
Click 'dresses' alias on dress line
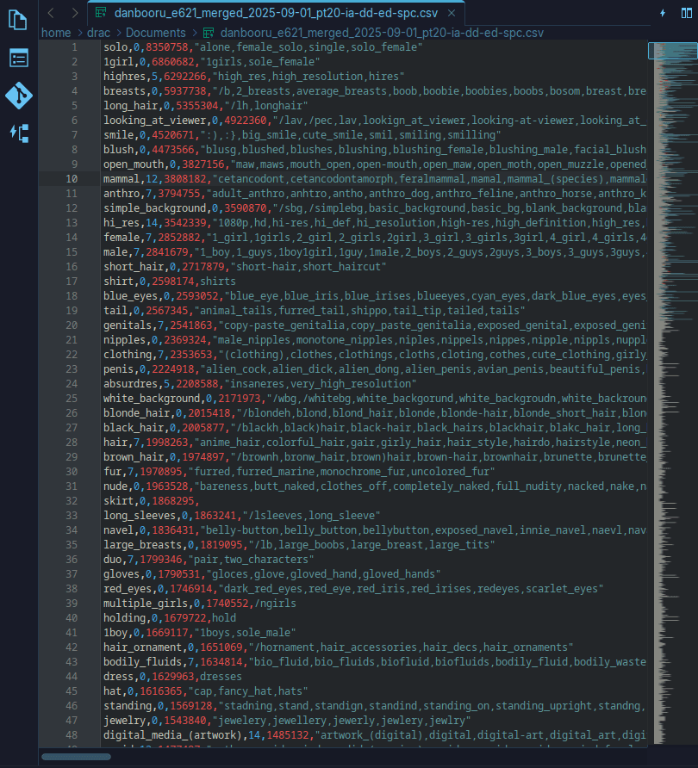221,677
